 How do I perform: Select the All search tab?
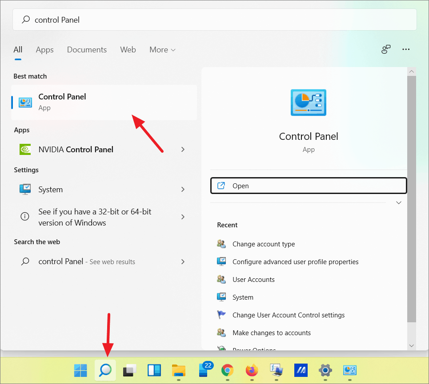[x=18, y=50]
